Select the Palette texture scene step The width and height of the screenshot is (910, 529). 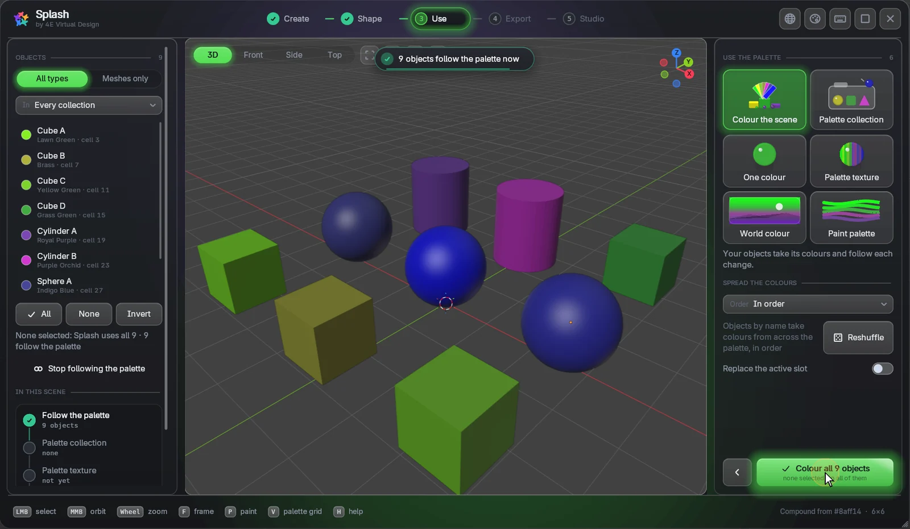pyautogui.click(x=89, y=475)
